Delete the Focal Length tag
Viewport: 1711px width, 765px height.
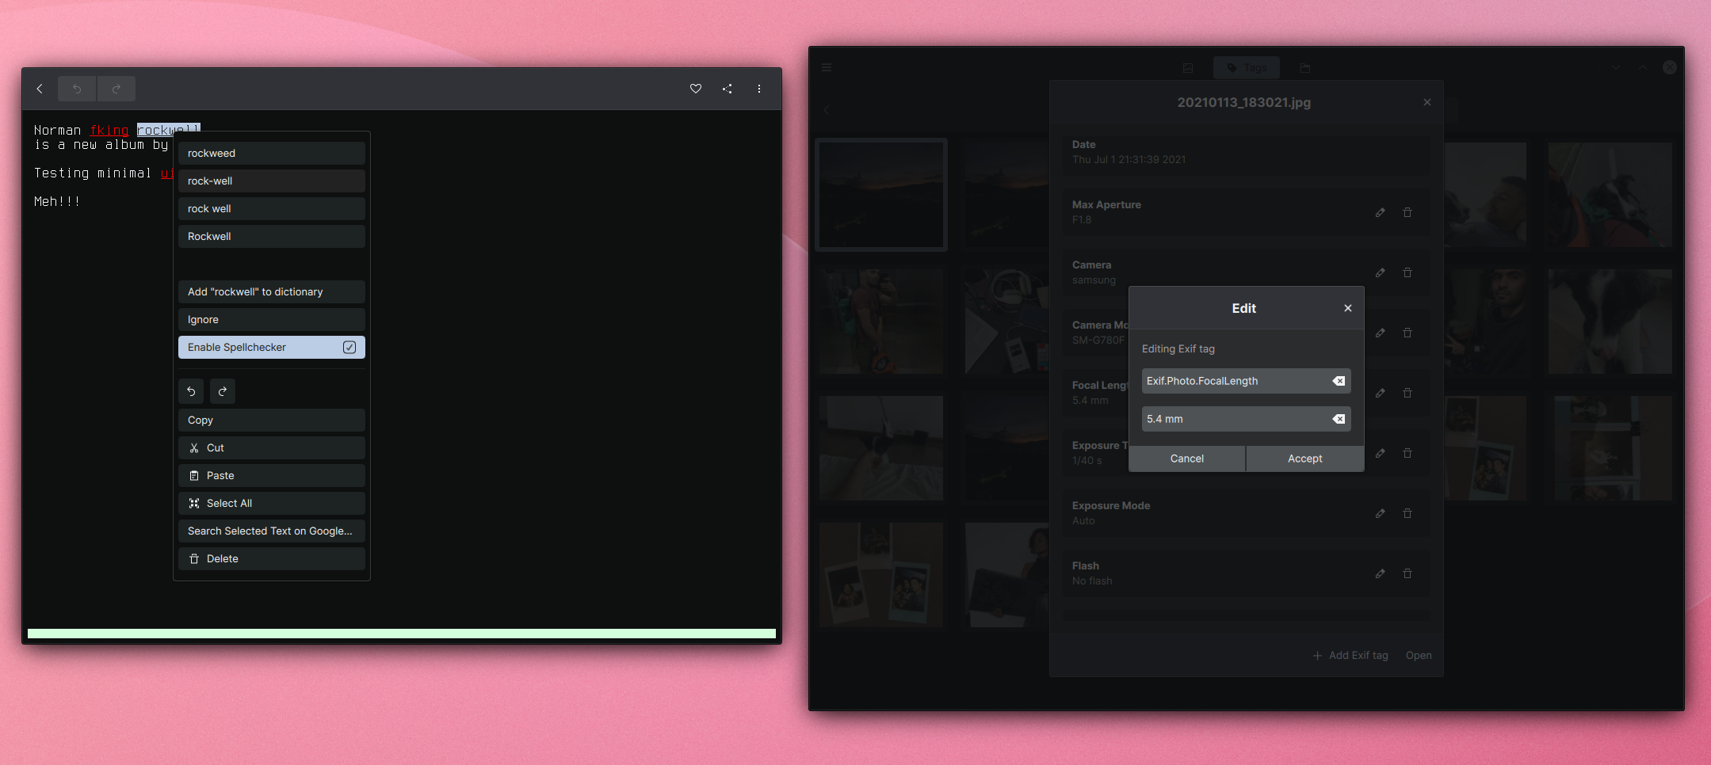pyautogui.click(x=1407, y=393)
